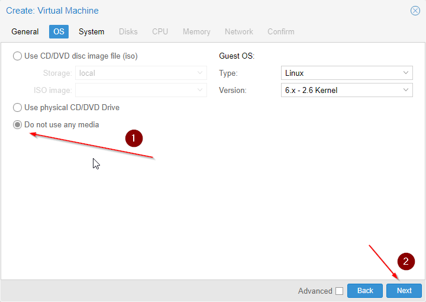Go to the Disks tab

pos(128,31)
